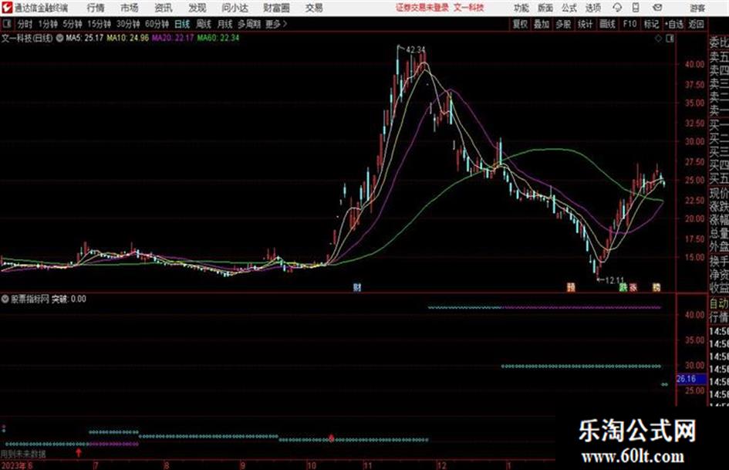Open the 版面 menu
The height and width of the screenshot is (470, 729).
coord(545,8)
